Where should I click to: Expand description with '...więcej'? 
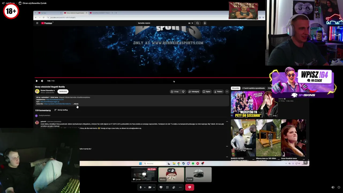click(x=76, y=104)
